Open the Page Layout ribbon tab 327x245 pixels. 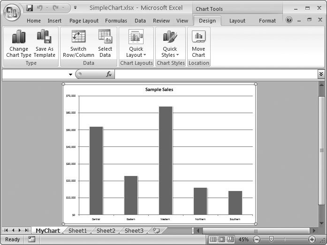point(84,21)
